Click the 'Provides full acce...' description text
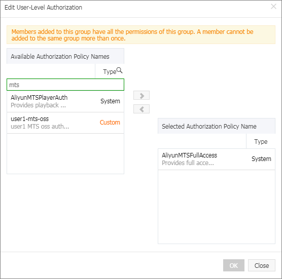The image size is (282, 279). (188, 163)
